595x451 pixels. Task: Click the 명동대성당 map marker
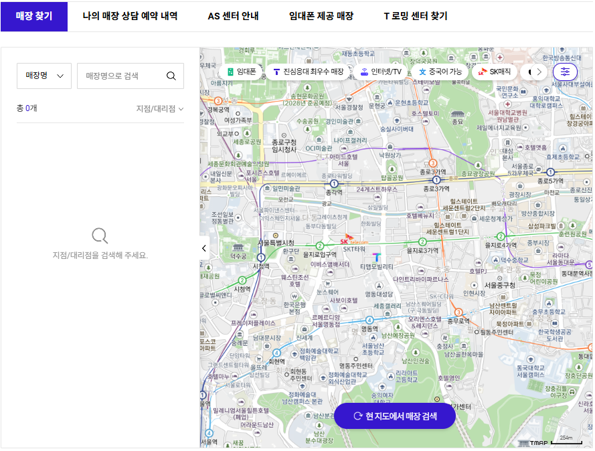[x=379, y=285]
